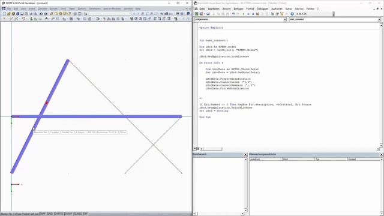Click Redo icon in VBA toolbar
This screenshot has height=216, width=384.
pos(238,14)
